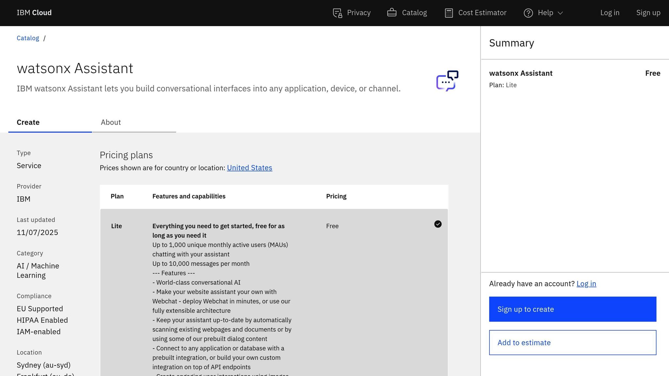Click the Catalog icon in the header
669x376 pixels.
392,12
